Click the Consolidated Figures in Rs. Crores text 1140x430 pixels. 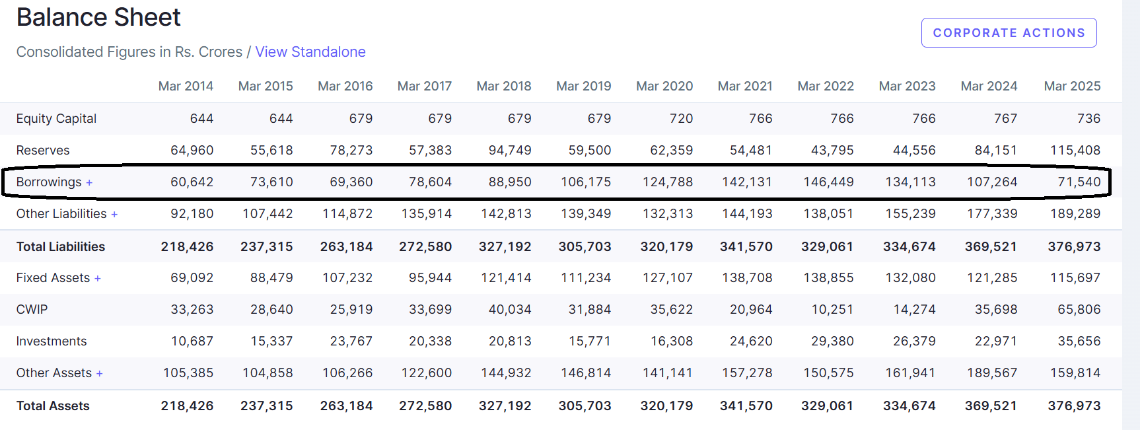click(129, 52)
